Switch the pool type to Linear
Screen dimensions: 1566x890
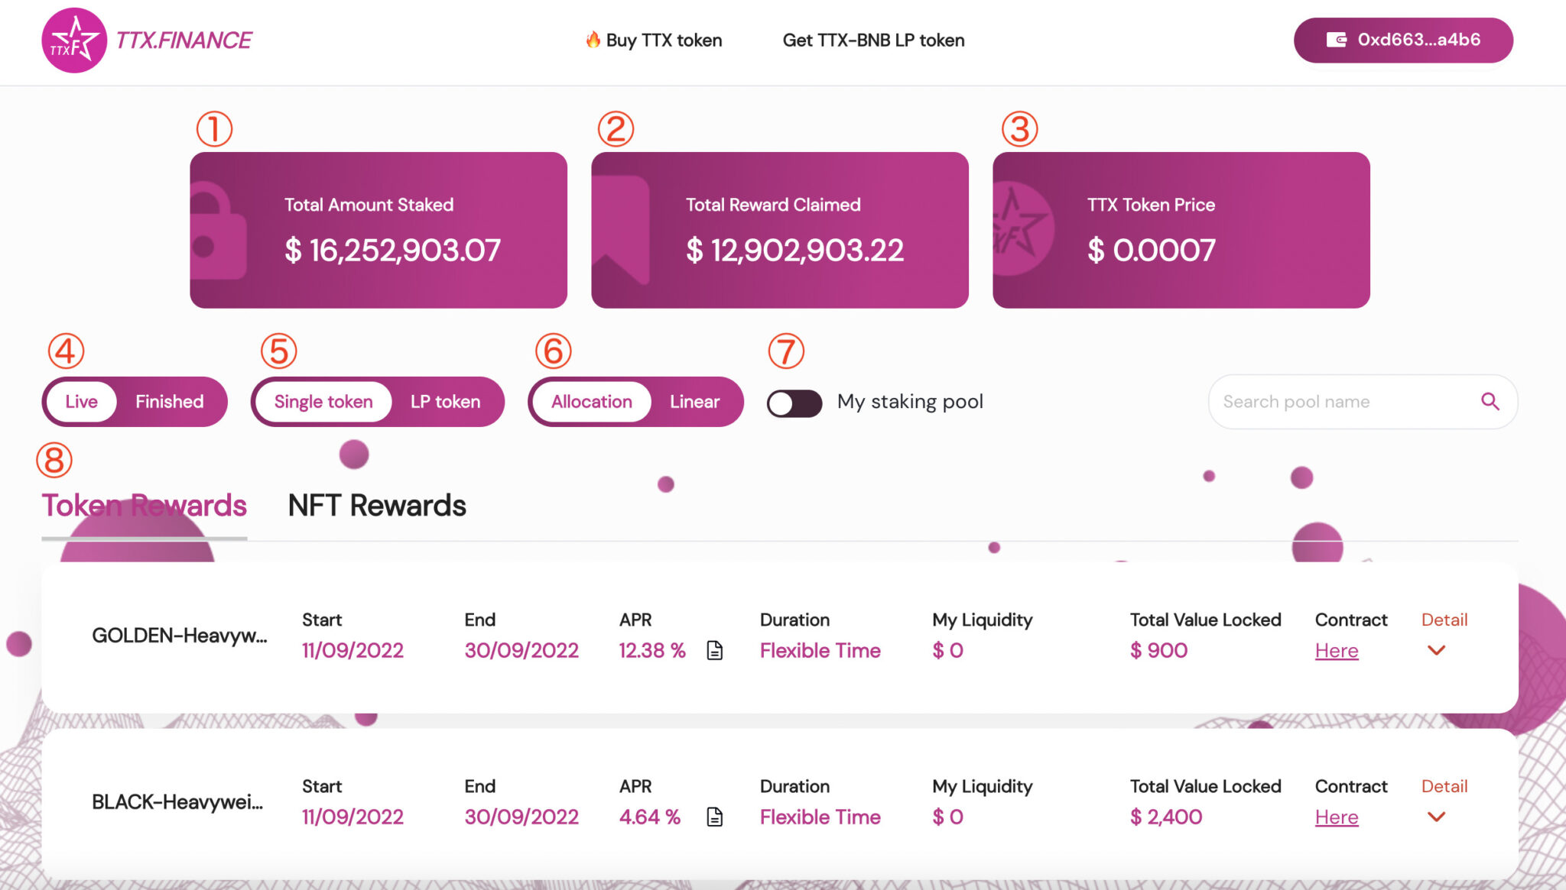694,401
